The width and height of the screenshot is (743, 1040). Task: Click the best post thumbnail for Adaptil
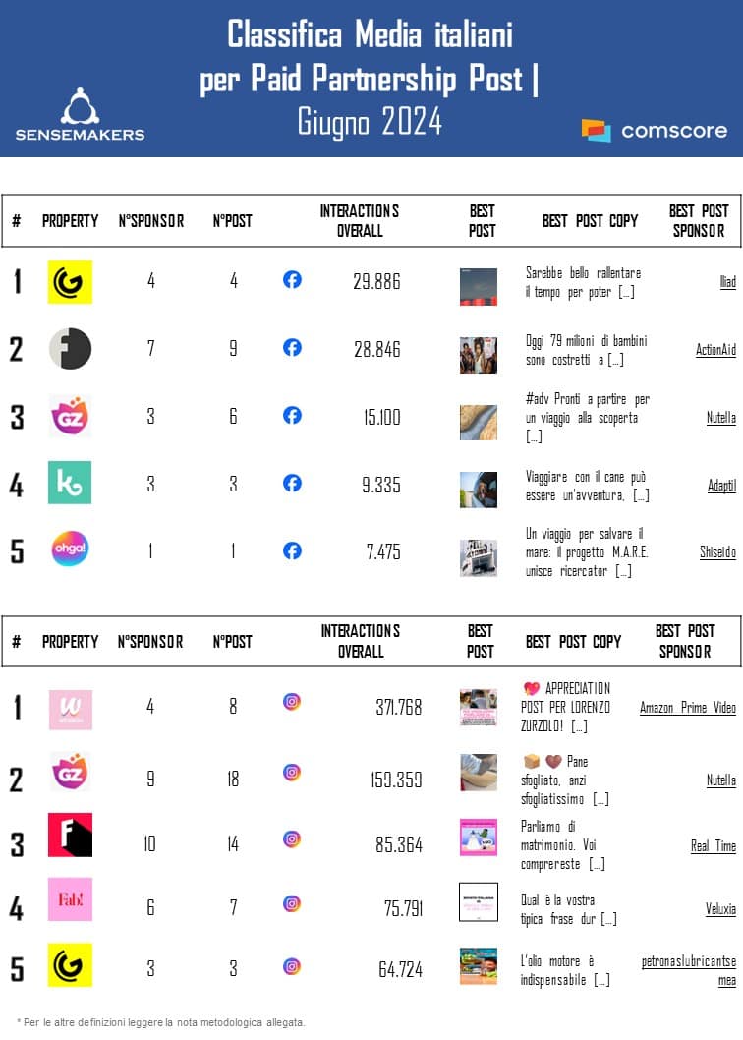pyautogui.click(x=479, y=489)
